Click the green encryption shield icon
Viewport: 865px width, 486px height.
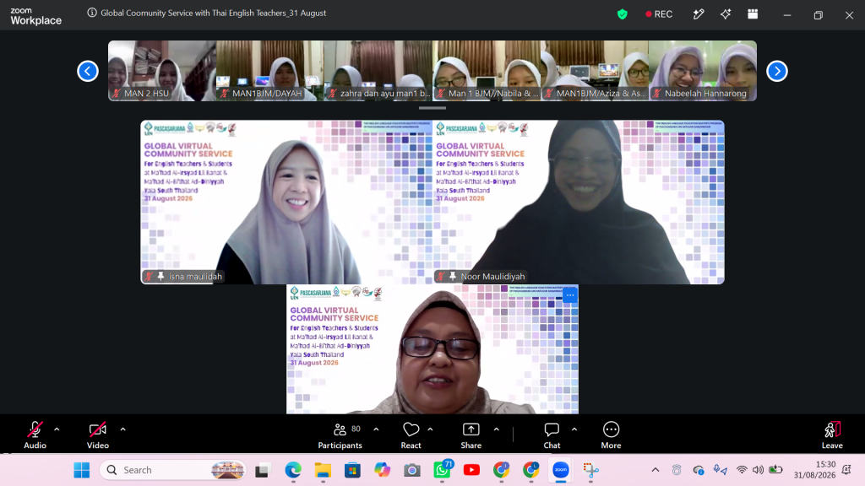(623, 14)
